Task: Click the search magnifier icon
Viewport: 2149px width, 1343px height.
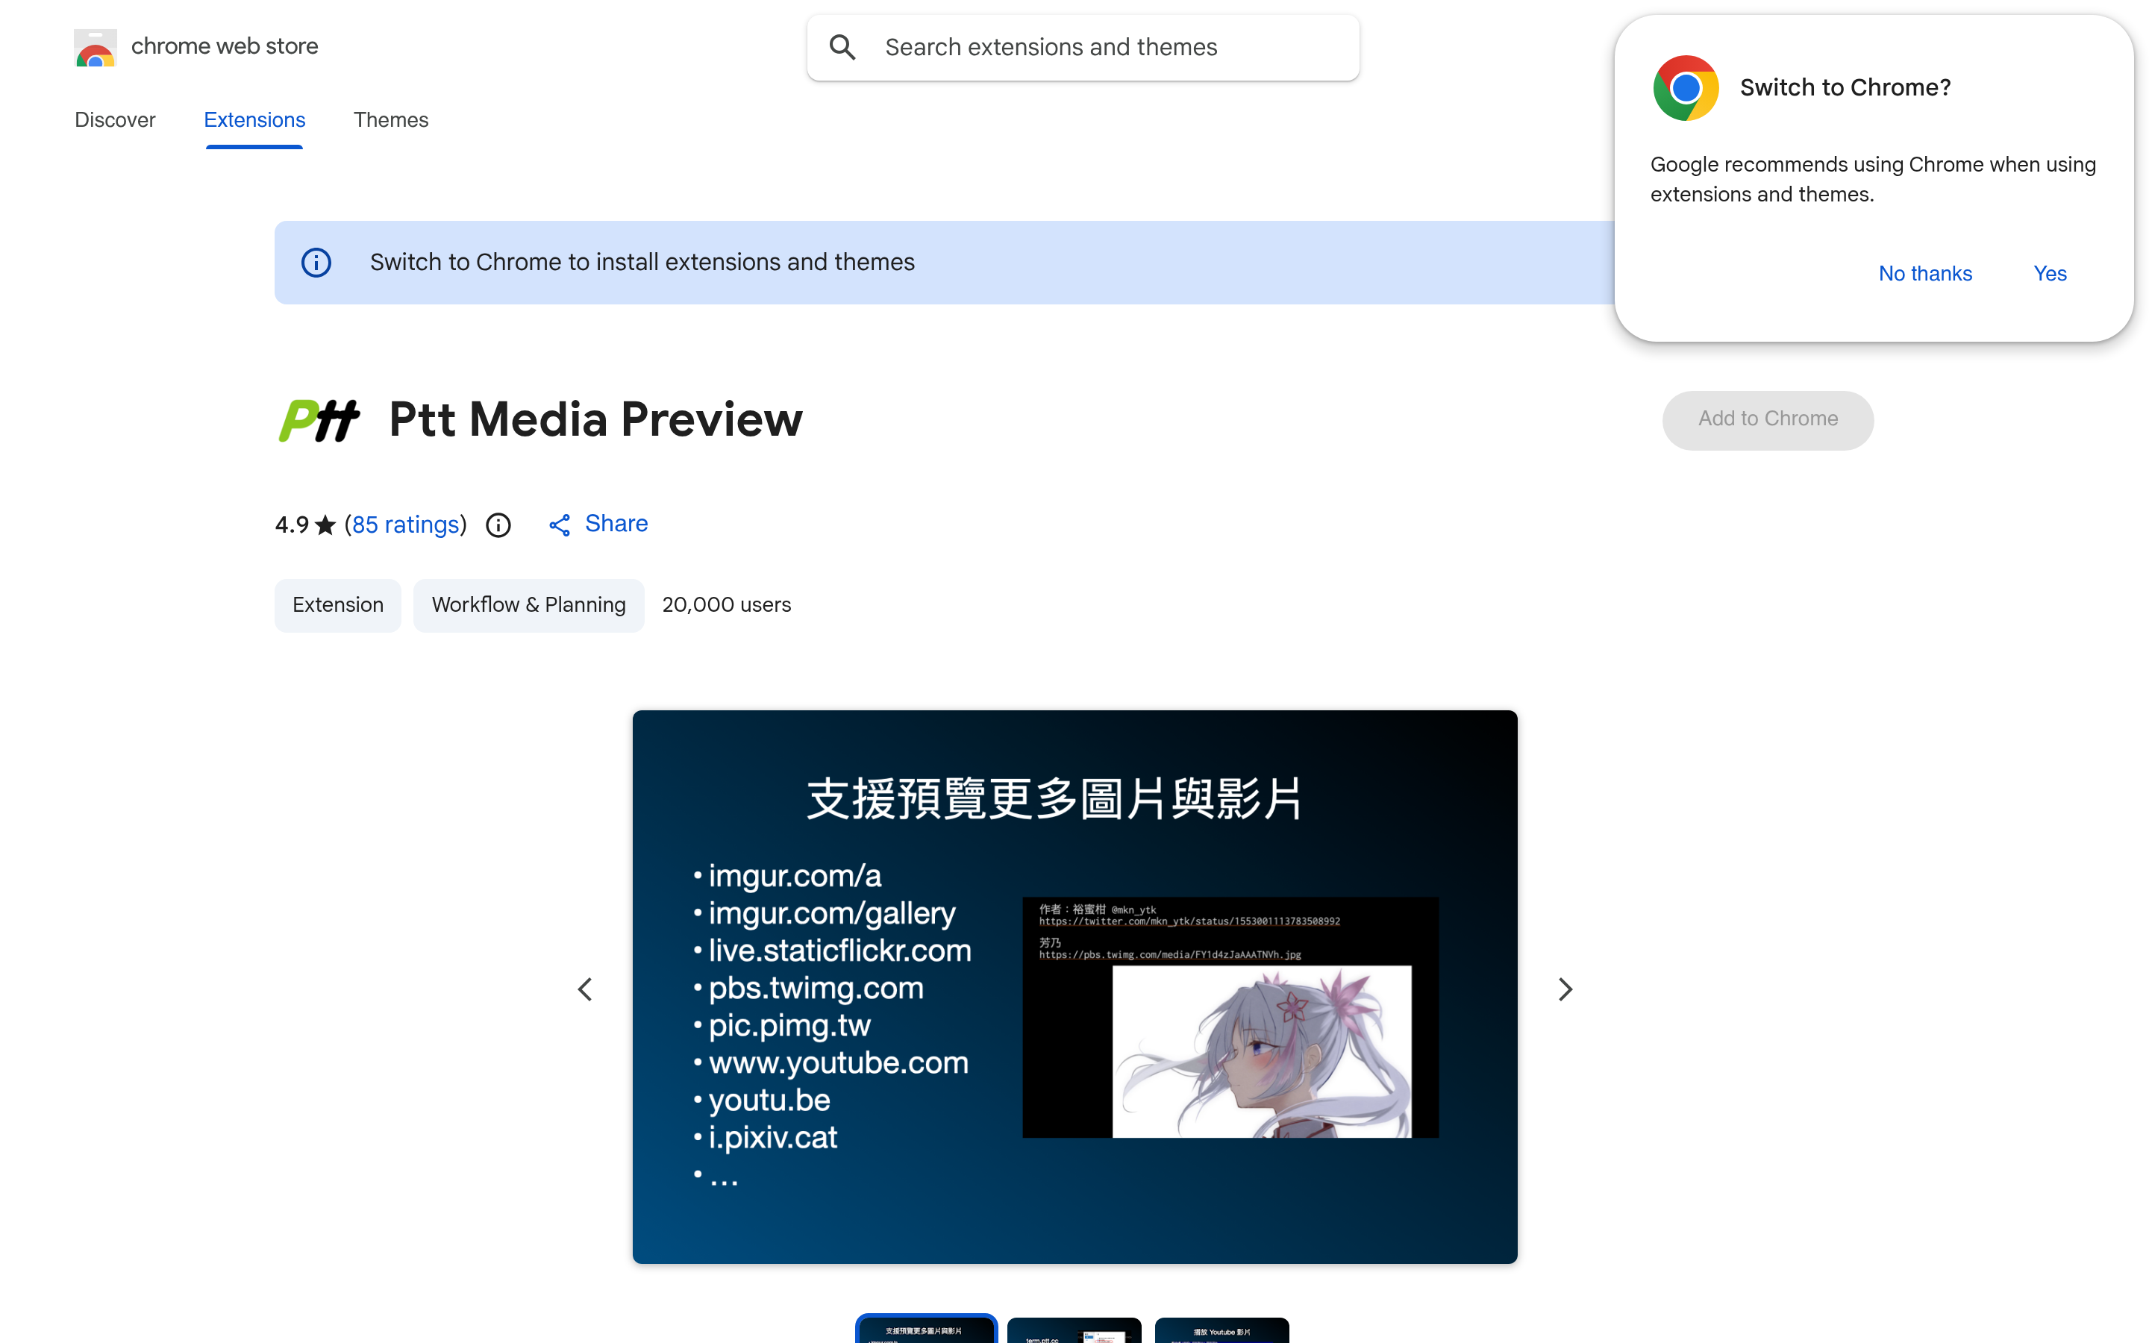Action: pos(842,47)
